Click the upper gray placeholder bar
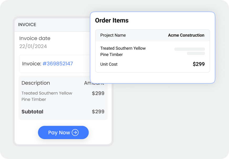The image size is (229, 159). (x=190, y=49)
